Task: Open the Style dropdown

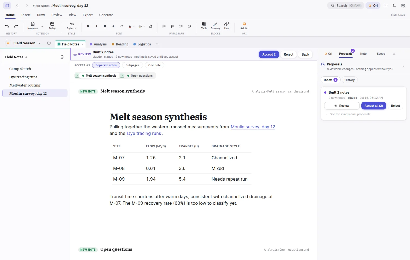Action: pyautogui.click(x=71, y=26)
